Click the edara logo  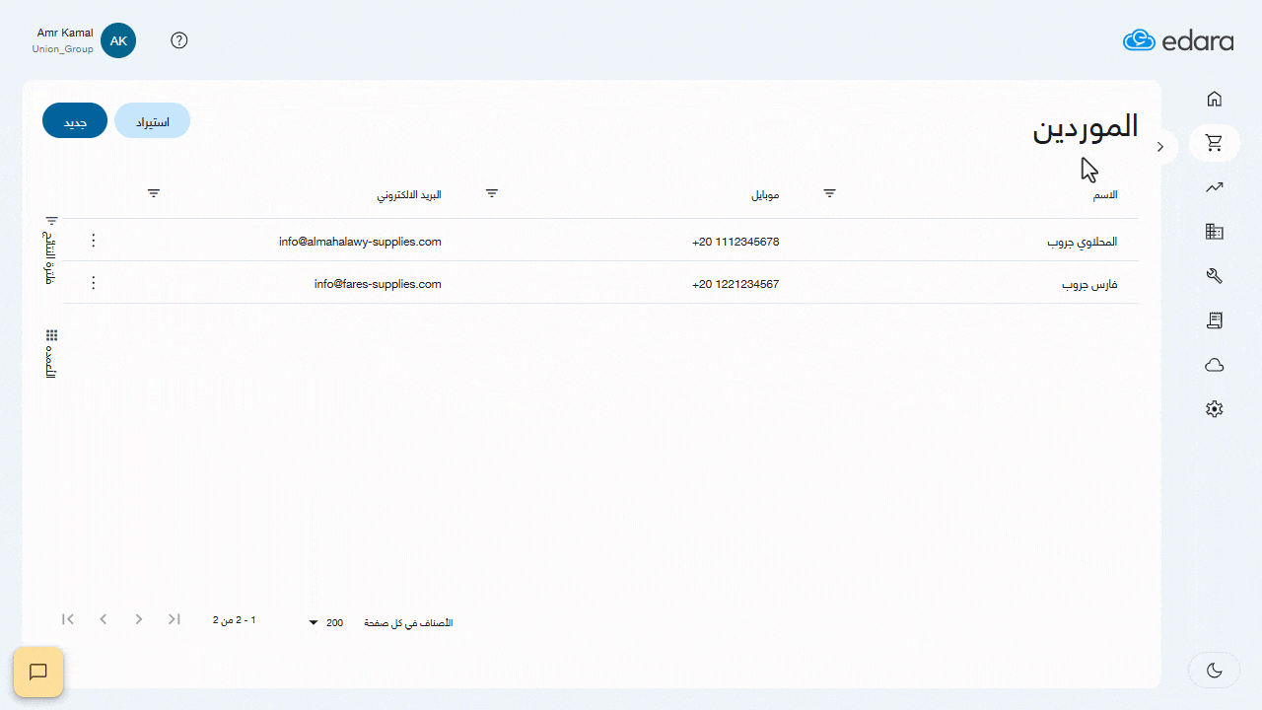[1178, 40]
